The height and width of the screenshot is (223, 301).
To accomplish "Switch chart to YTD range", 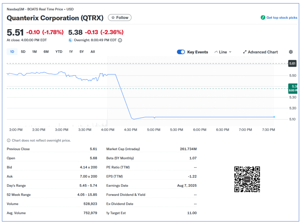I will pos(59,52).
